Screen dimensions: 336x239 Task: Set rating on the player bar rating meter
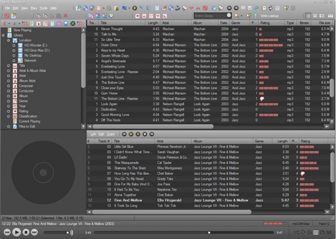(x=276, y=223)
